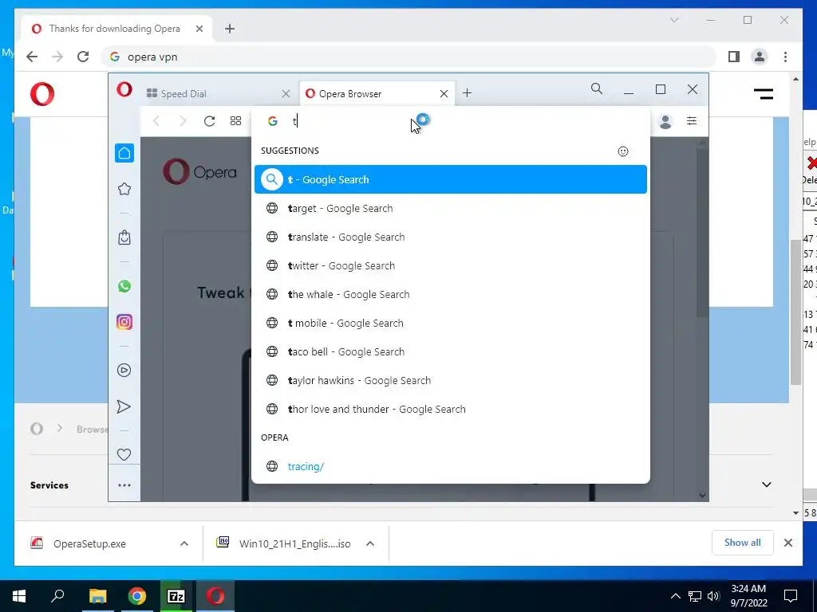
Task: Add a new tab in Chrome
Action: [230, 29]
